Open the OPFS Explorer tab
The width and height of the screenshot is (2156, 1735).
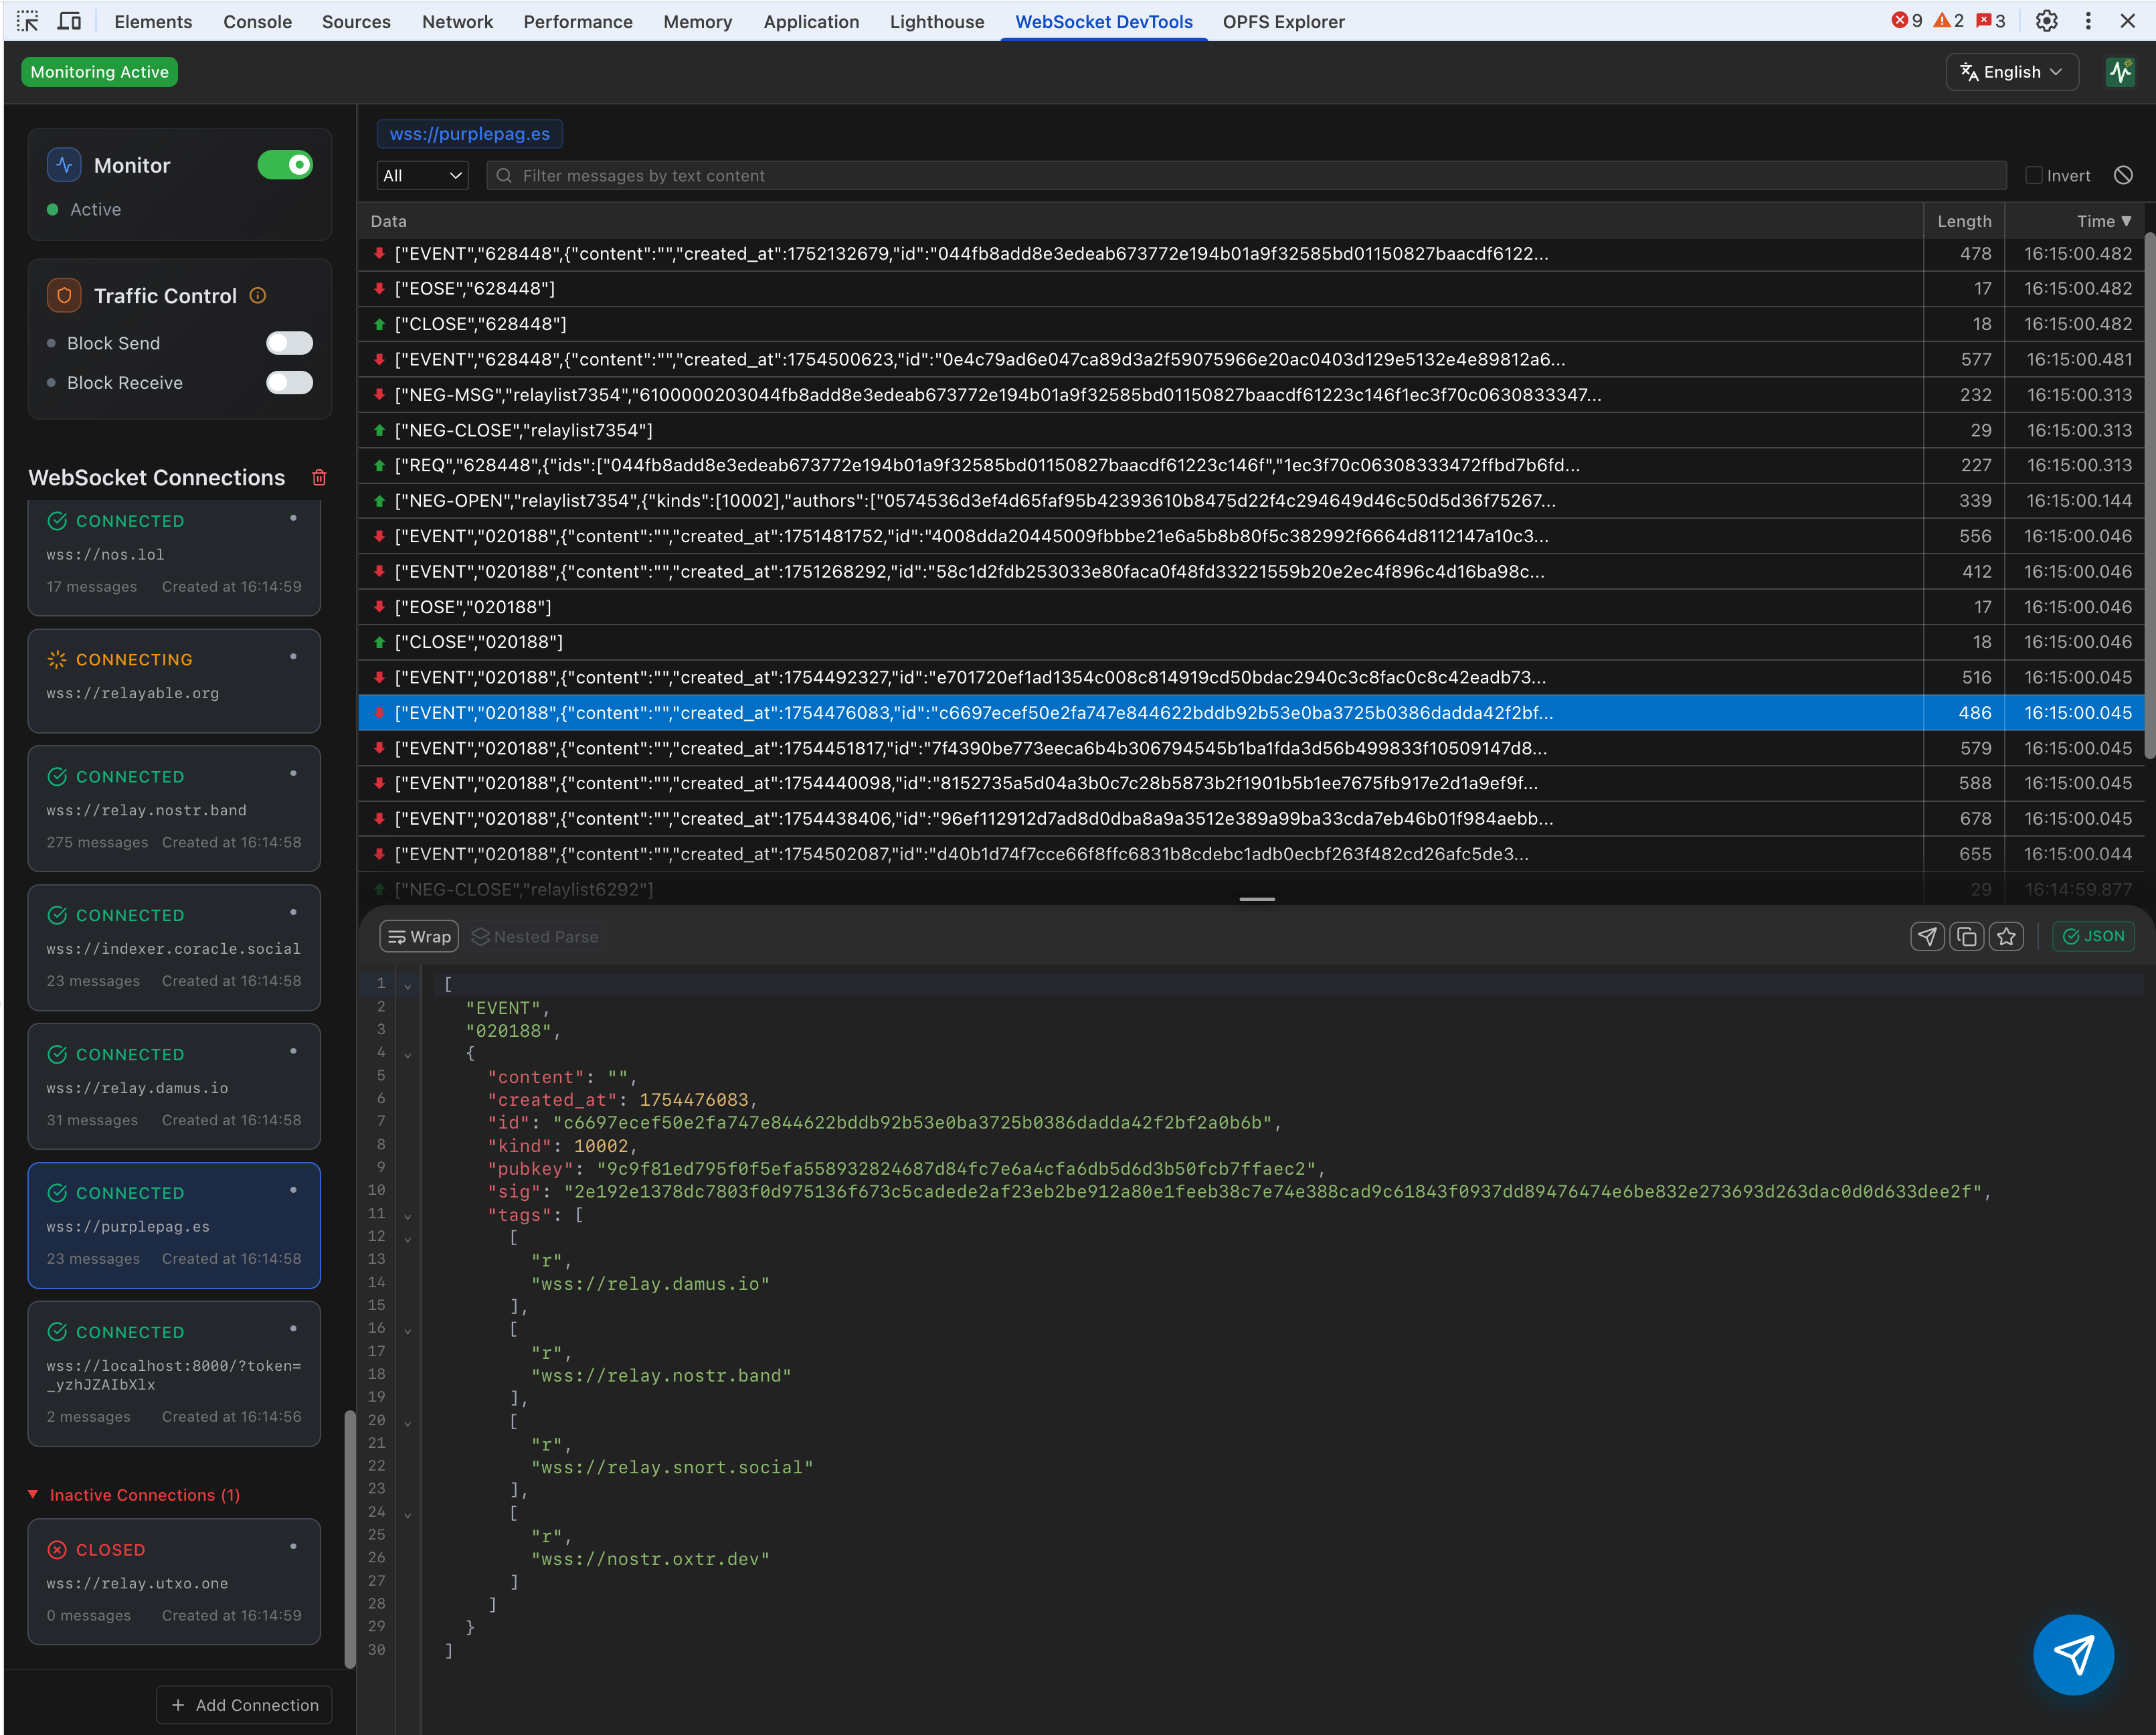(x=1283, y=21)
